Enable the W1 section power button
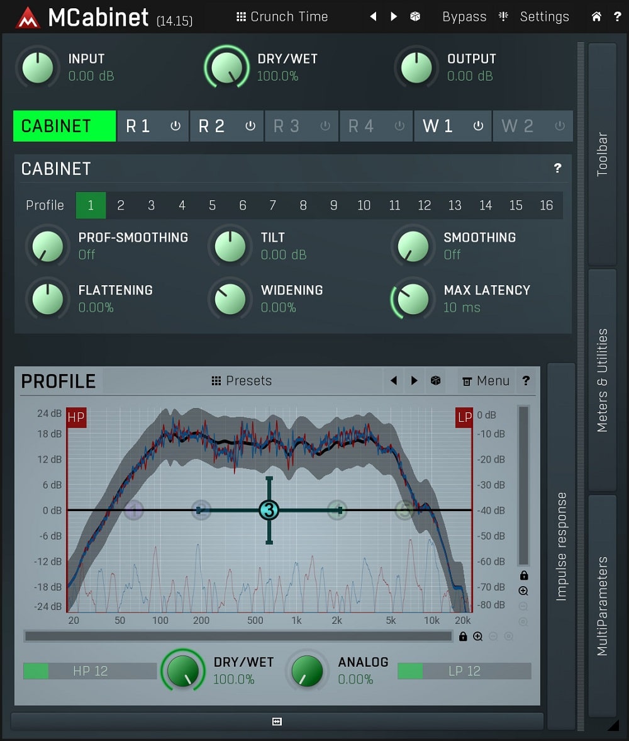629x741 pixels. click(478, 126)
